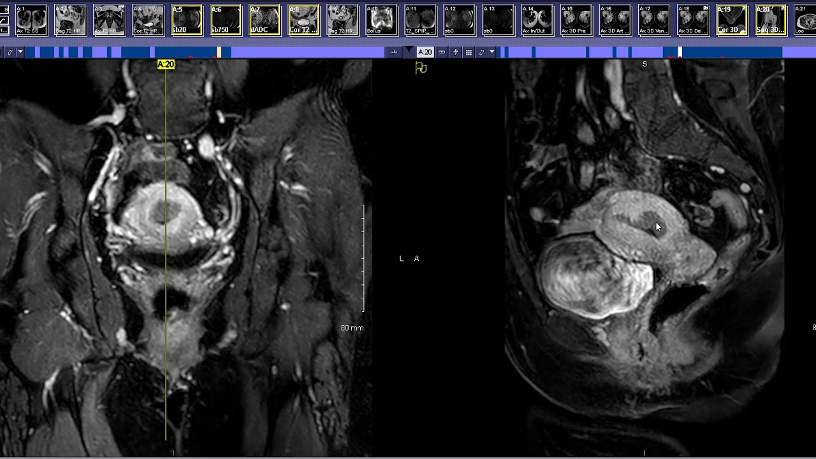816x459 pixels.
Task: Click the yellow flag marker icon
Action: click(x=421, y=68)
